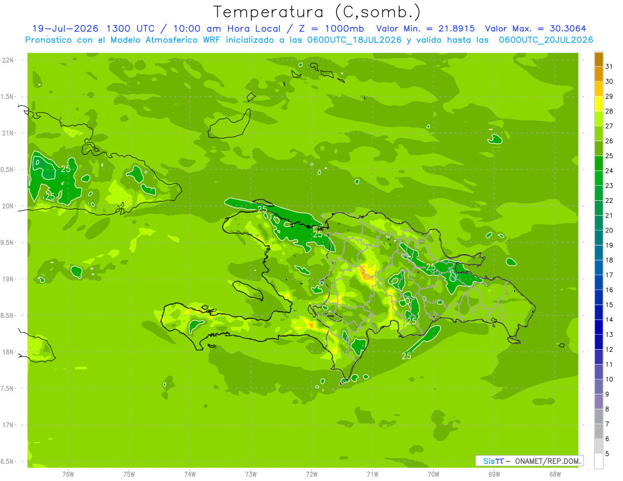The image size is (623, 481).
Task: Select the 19-Jul-2026 date text
Action: tap(65, 29)
